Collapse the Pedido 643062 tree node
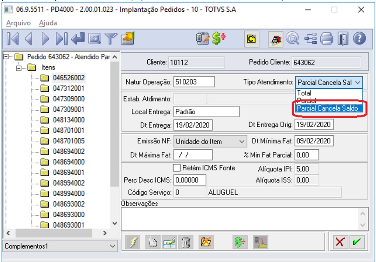 coord(6,57)
